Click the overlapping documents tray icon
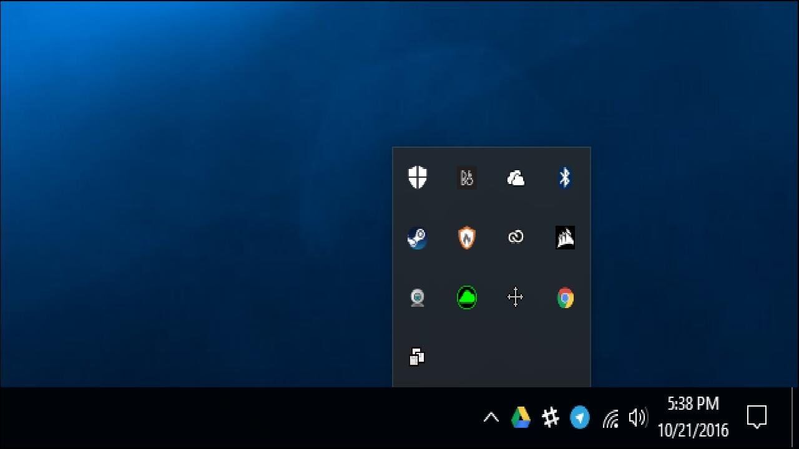799x449 pixels. coord(417,357)
